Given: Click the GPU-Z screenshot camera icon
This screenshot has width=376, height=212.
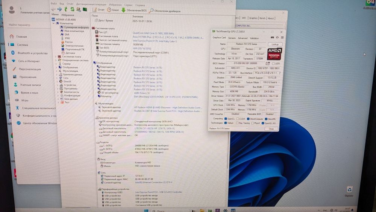Looking at the screenshot, I should click(272, 37).
